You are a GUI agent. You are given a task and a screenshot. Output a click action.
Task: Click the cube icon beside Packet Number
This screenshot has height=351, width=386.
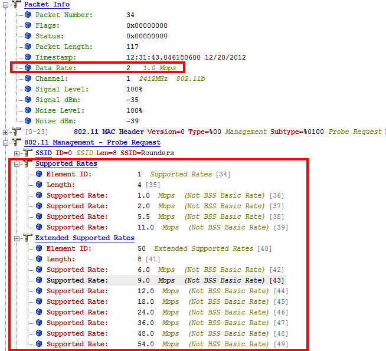pyautogui.click(x=28, y=15)
